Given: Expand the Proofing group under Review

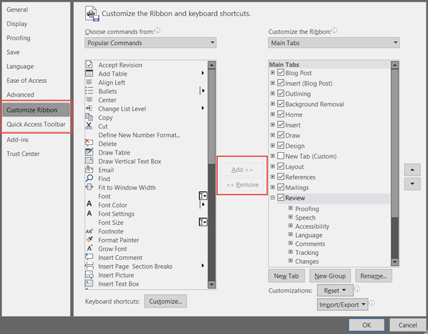Looking at the screenshot, I should click(290, 208).
